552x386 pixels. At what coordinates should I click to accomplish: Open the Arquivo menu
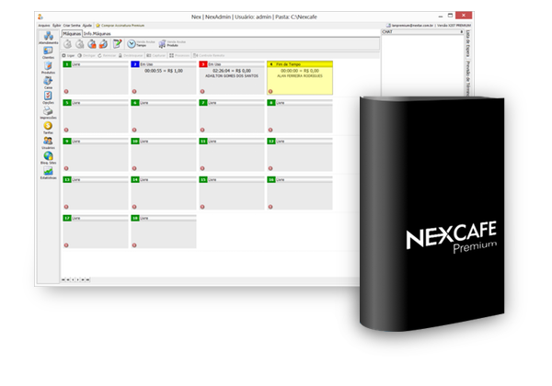pos(44,24)
